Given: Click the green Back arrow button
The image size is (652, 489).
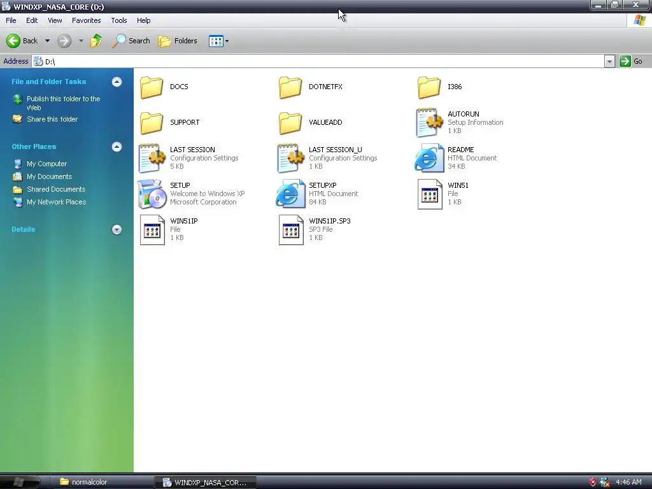Looking at the screenshot, I should click(13, 41).
